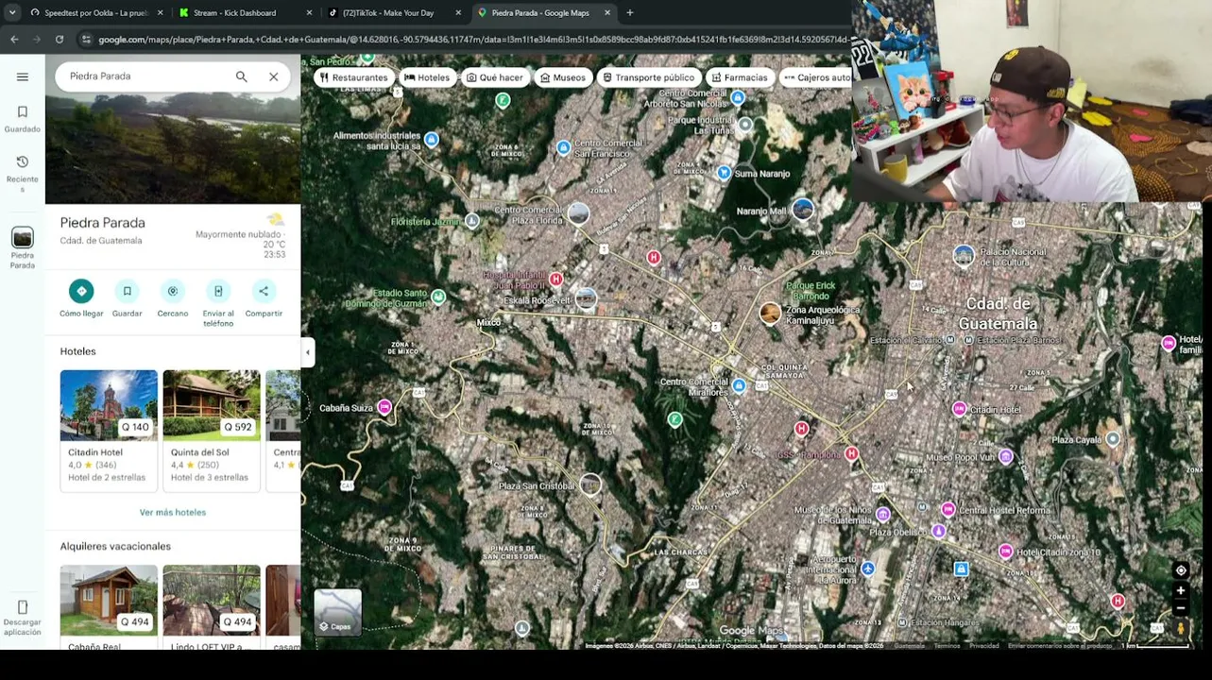Click the Suma Naranjo map pin
This screenshot has height=680, width=1212.
[724, 173]
